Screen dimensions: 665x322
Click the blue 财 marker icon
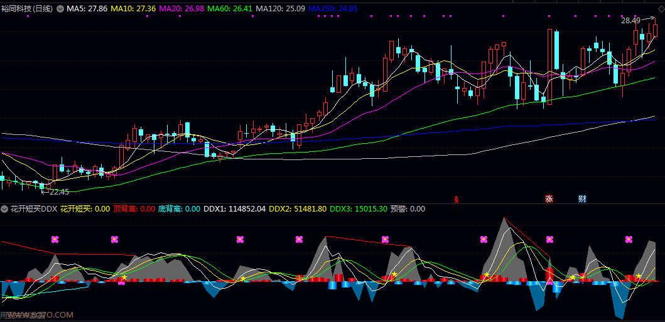pos(582,199)
